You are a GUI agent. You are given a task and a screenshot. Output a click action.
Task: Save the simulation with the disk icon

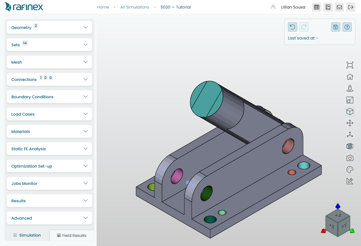click(336, 27)
